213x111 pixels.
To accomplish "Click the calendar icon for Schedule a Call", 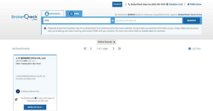I will coord(167,4).
